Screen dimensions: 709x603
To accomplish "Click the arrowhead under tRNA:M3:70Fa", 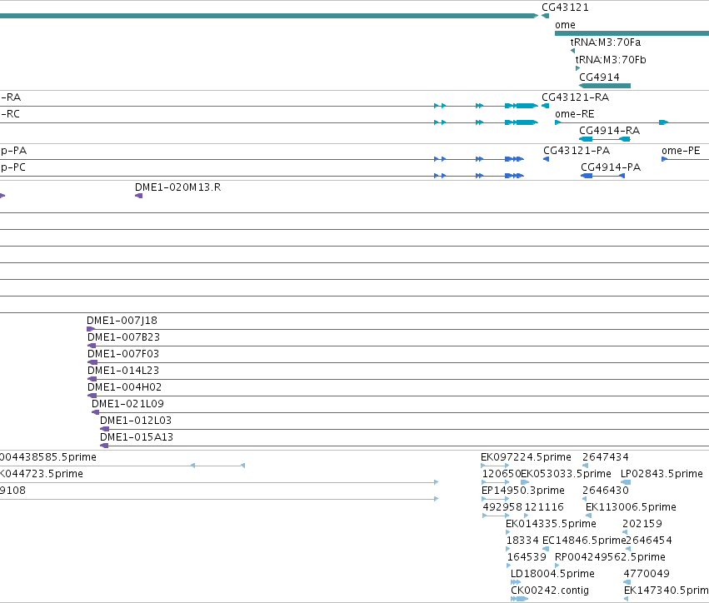I will point(573,51).
